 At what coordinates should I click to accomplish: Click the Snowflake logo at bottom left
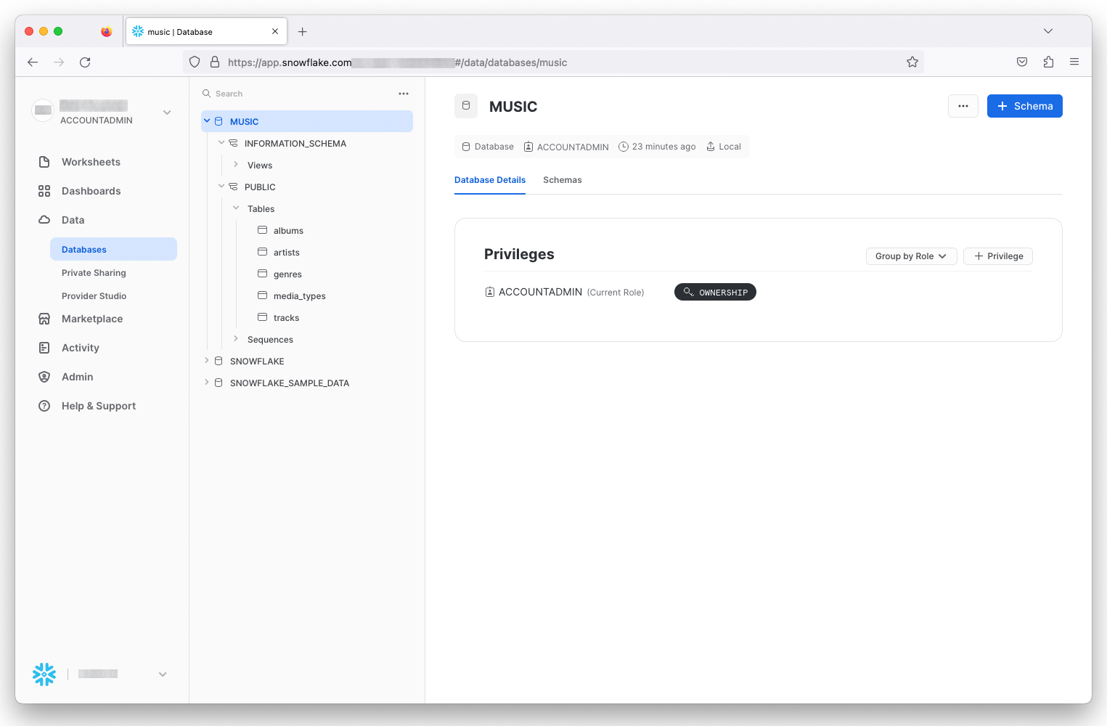(44, 674)
